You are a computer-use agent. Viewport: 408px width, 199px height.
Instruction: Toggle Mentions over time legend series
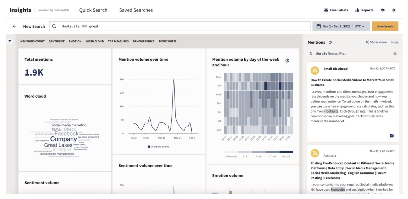pos(159,147)
